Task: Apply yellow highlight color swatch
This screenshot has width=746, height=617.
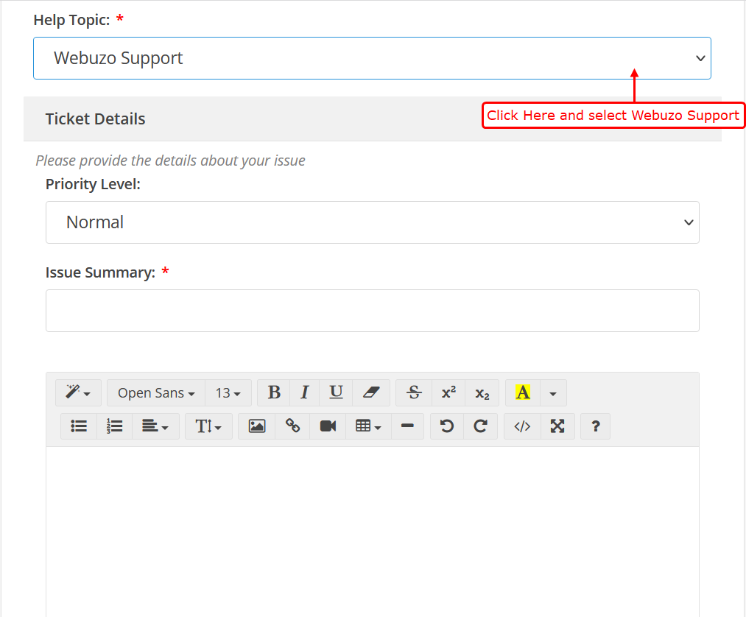Action: [523, 393]
